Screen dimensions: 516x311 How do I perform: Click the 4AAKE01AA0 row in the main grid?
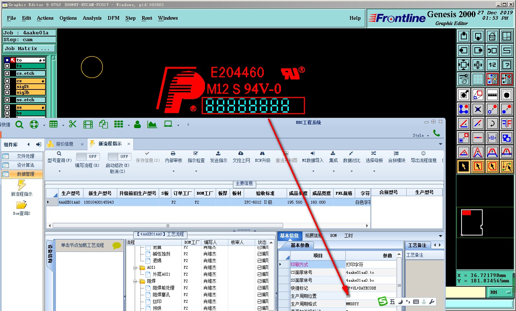click(x=209, y=202)
